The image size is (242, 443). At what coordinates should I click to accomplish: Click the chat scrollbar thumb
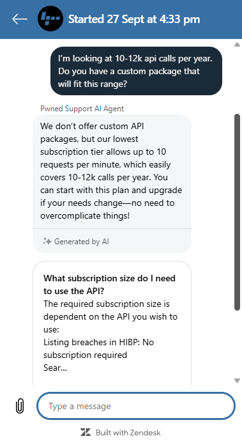coord(237,212)
